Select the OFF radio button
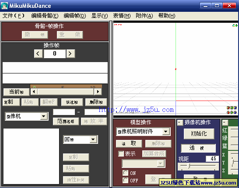This screenshot has height=188, width=239. click(x=125, y=181)
